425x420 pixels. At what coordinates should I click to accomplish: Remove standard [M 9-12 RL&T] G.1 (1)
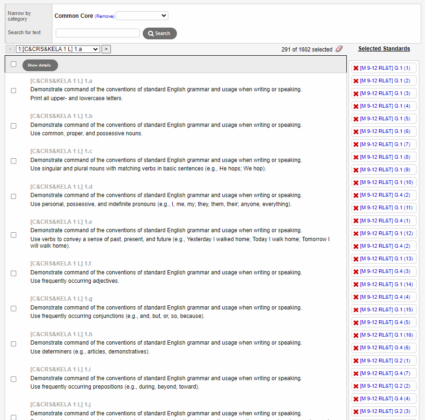coord(356,68)
